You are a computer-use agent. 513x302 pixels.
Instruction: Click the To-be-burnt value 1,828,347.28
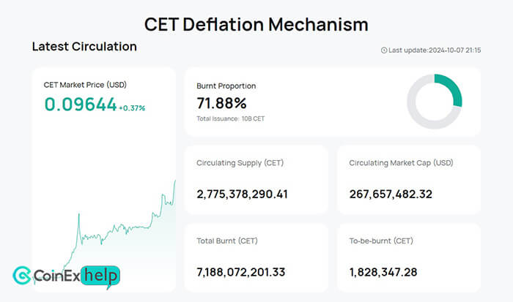click(x=383, y=272)
